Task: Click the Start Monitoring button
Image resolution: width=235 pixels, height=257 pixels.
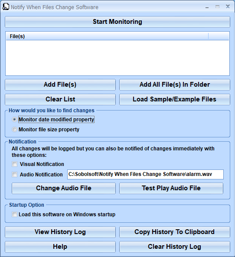Action: coord(117,22)
